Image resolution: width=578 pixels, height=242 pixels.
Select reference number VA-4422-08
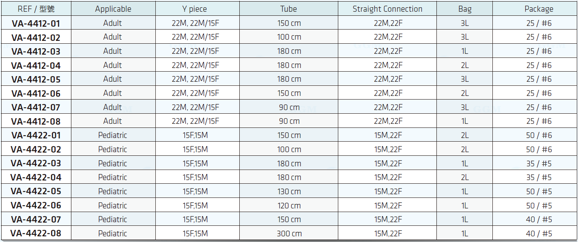pos(36,234)
